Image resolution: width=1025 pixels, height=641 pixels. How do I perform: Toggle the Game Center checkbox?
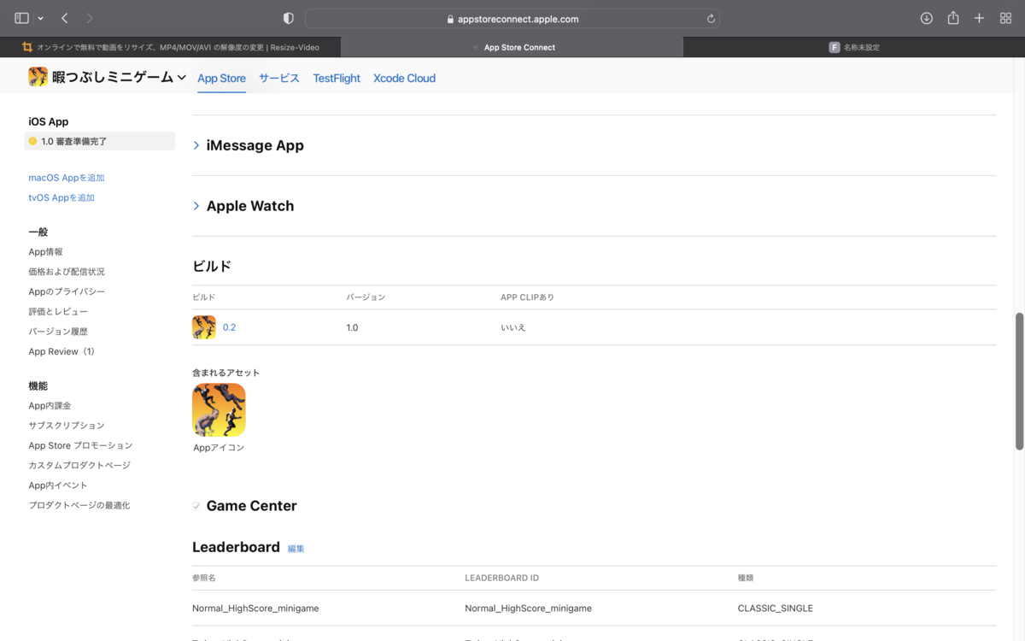pyautogui.click(x=196, y=506)
